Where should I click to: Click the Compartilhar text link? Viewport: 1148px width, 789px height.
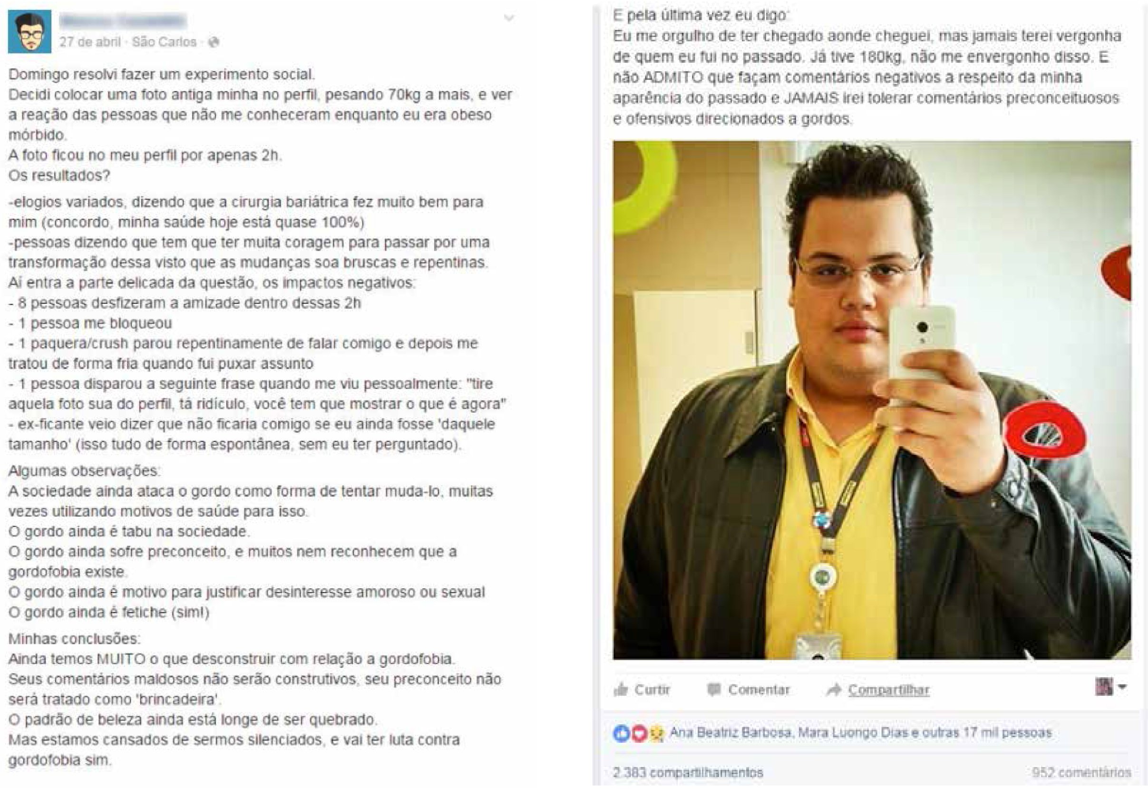pyautogui.click(x=889, y=690)
